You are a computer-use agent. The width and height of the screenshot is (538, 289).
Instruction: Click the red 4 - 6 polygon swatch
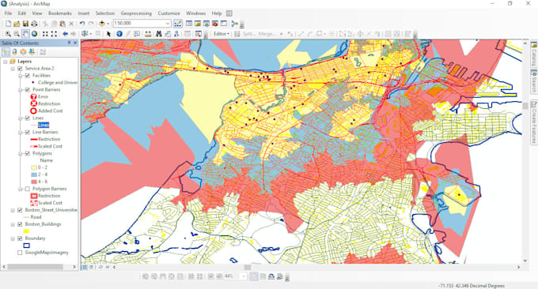tap(34, 182)
